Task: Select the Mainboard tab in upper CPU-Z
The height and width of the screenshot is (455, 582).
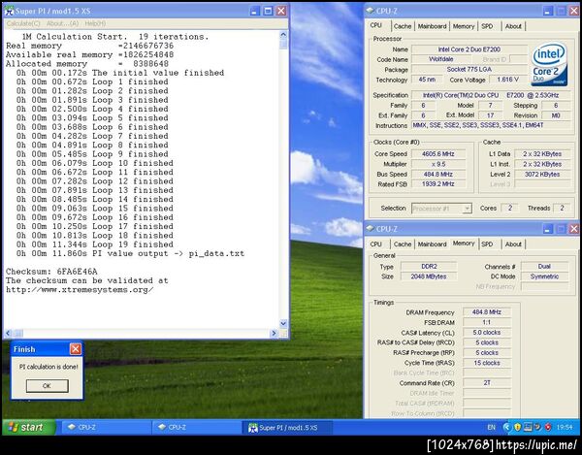Action: [x=432, y=26]
